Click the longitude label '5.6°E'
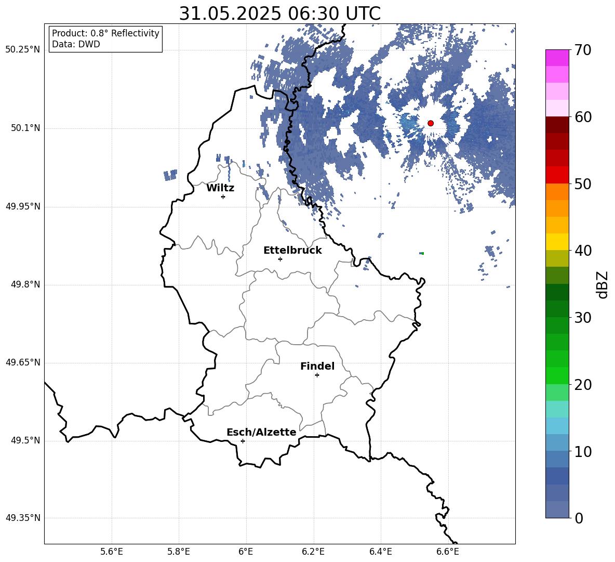Screen dimensions: 615x562 click(x=112, y=552)
